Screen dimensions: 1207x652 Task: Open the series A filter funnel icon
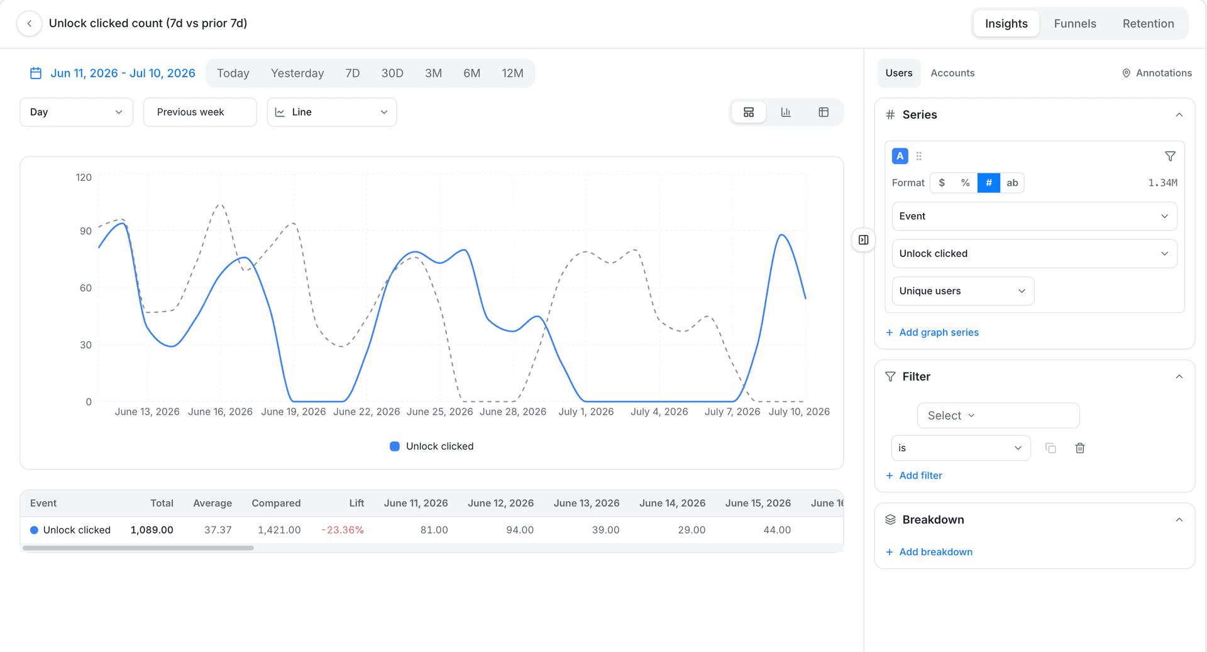point(1170,156)
